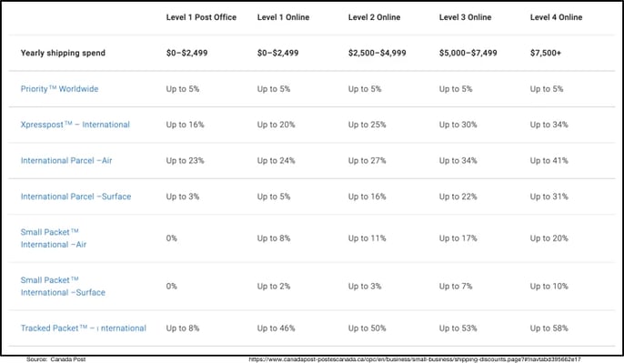Screen dimensions: 624x363
Task: Open the International Parcel Air link
Action: pos(66,160)
